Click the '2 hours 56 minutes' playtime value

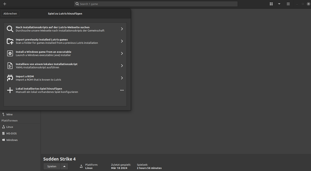click(x=149, y=168)
